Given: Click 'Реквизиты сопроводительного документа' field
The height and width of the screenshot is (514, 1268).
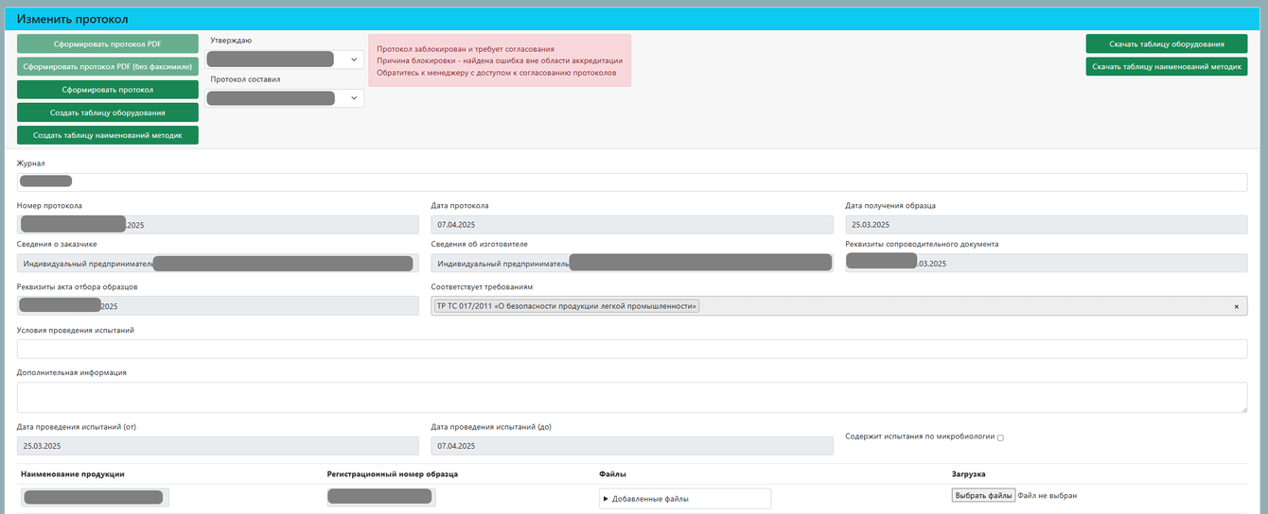Looking at the screenshot, I should (1047, 264).
